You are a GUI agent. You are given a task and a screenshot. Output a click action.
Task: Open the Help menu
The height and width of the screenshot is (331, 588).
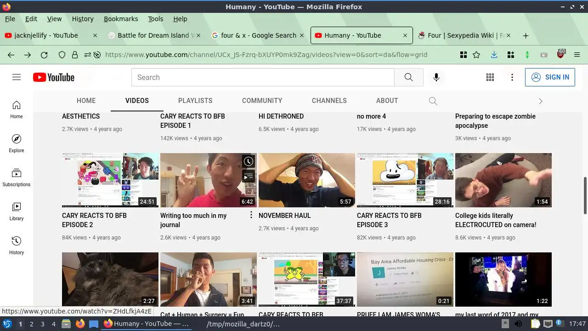pos(180,19)
